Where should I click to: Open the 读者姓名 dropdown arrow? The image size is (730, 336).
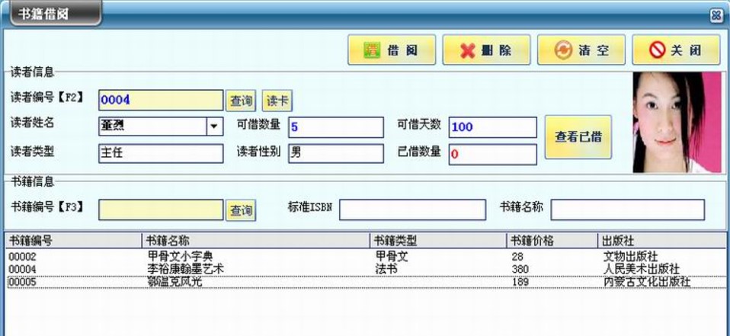[214, 126]
